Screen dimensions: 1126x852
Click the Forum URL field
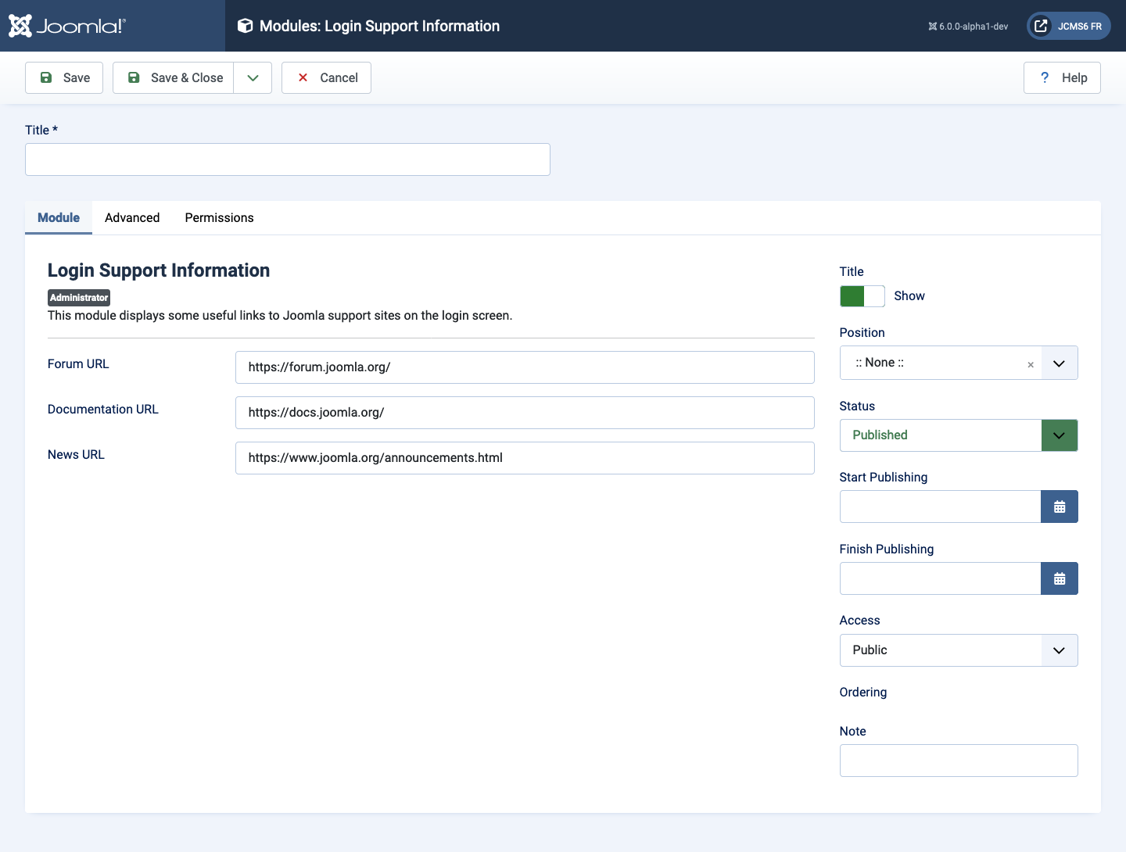[525, 367]
